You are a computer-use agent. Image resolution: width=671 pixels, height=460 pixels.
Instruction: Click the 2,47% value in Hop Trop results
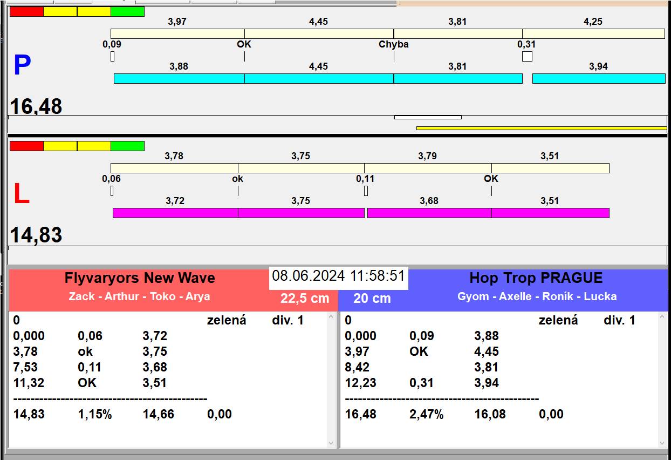[x=427, y=415]
